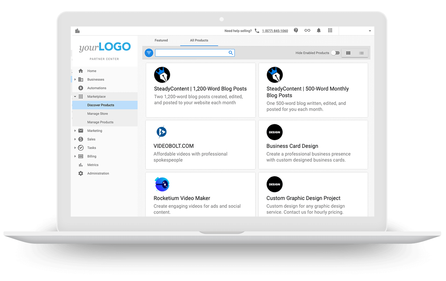Expand the Billing menu arrow
This screenshot has height=281, width=446.
pos(75,156)
